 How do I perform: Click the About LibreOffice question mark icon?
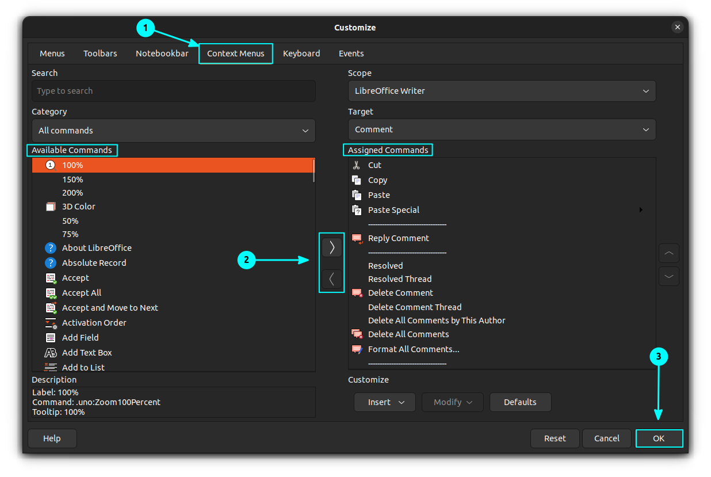coord(51,248)
